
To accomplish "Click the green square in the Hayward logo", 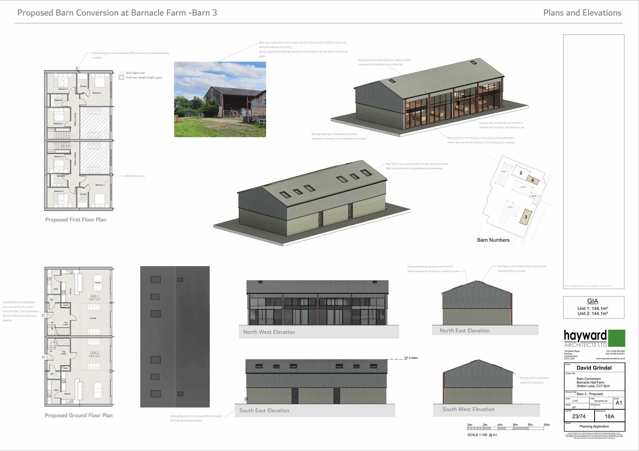I will pyautogui.click(x=617, y=338).
